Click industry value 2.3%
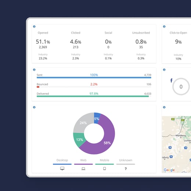The height and width of the screenshot is (191, 191). click(76, 58)
